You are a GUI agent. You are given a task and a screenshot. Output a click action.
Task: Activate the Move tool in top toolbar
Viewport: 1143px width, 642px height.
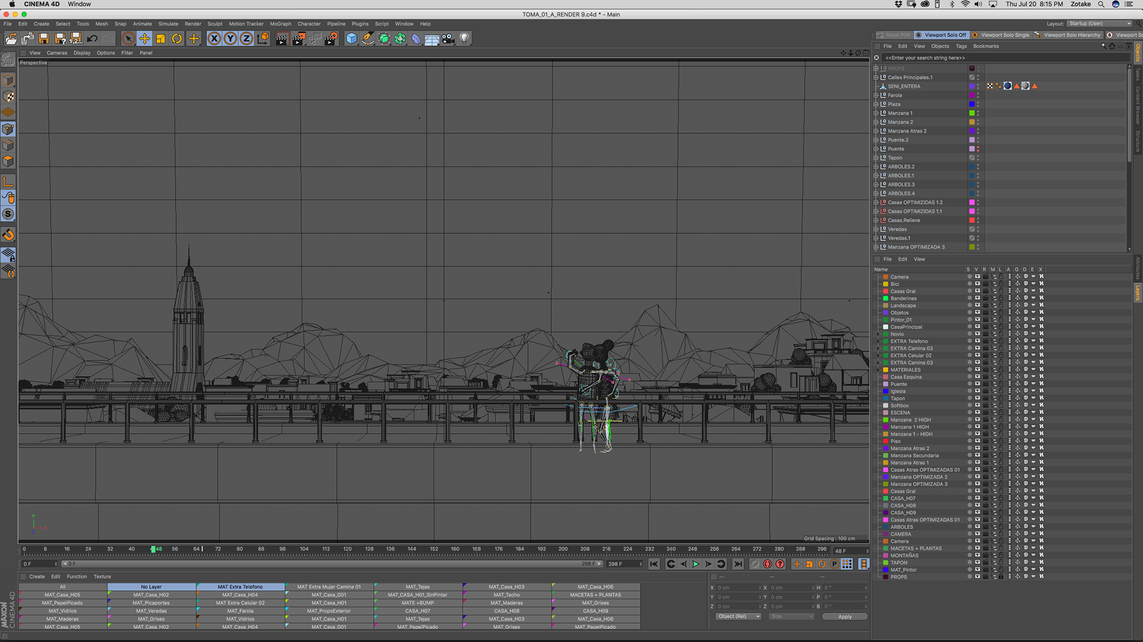pos(145,39)
